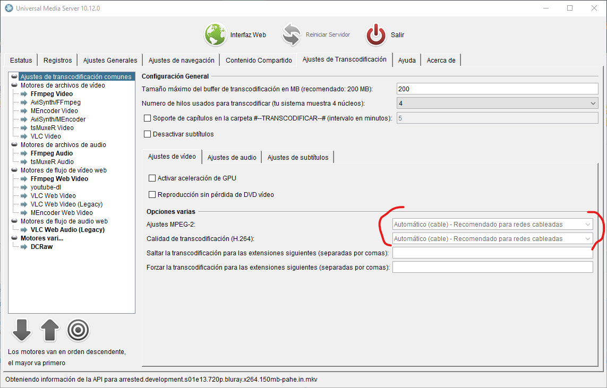This screenshot has width=607, height=388.
Task: Enable Soporte de capítulos checkbox
Action: [147, 118]
